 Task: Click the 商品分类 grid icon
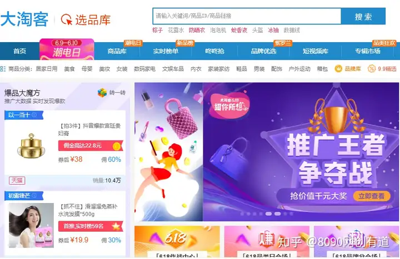pos(3,69)
